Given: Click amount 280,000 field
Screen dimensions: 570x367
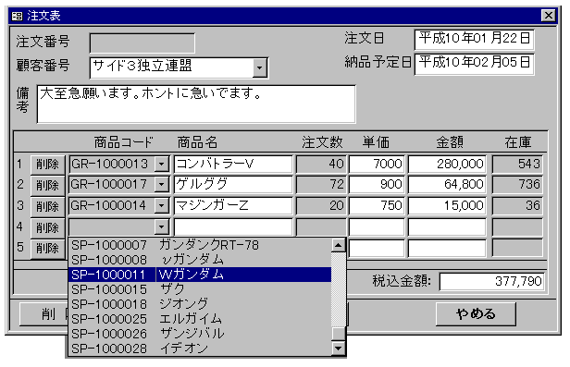Looking at the screenshot, I should tap(447, 165).
